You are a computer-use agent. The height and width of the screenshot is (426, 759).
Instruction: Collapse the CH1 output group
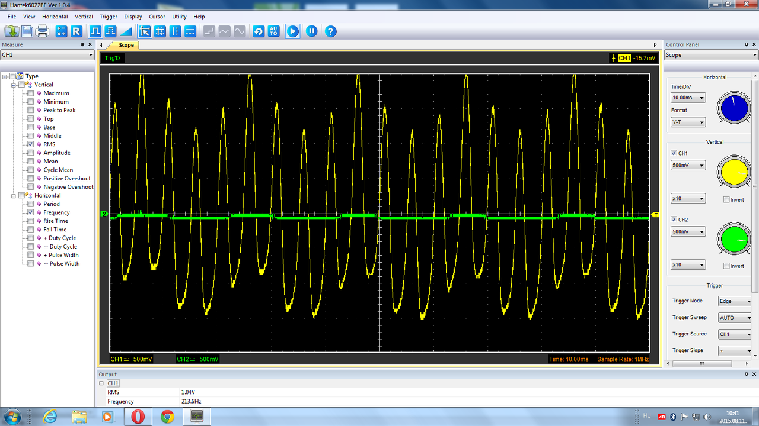pos(101,383)
